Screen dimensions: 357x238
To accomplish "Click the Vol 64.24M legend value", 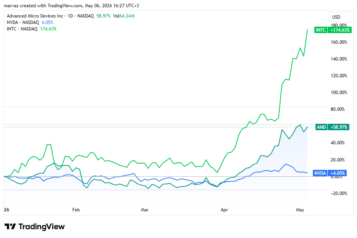I will coord(124,16).
